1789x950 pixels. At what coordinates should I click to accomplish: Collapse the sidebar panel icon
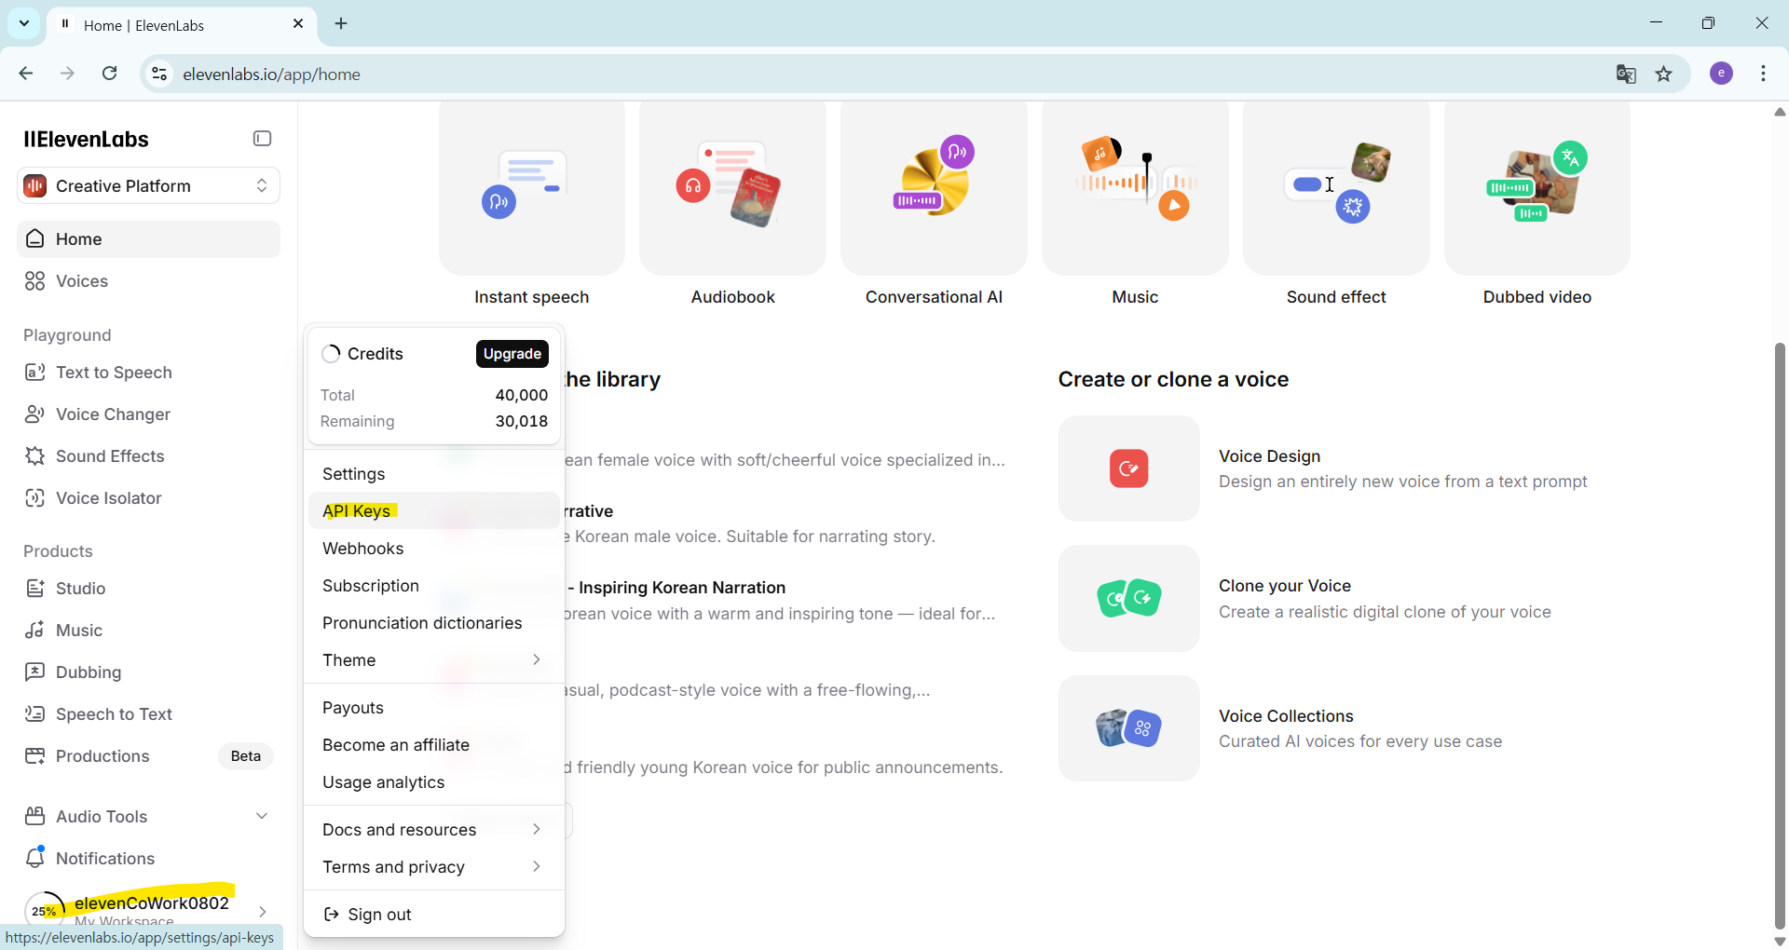(x=262, y=139)
